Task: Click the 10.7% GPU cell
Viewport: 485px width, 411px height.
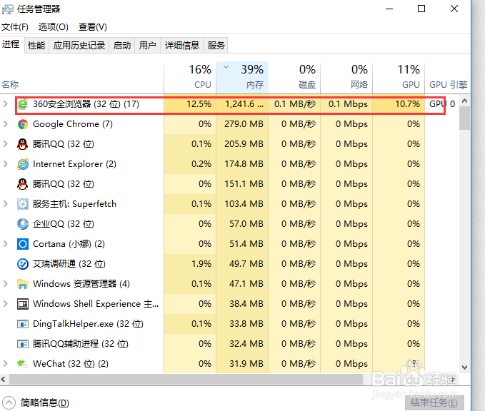Action: coord(399,104)
